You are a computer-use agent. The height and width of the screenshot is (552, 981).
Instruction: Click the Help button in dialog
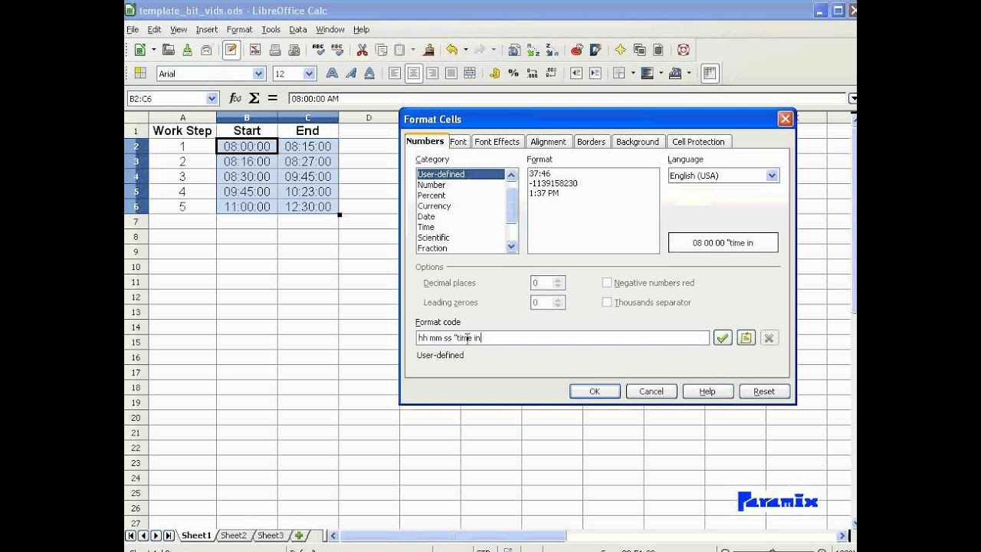click(x=707, y=391)
